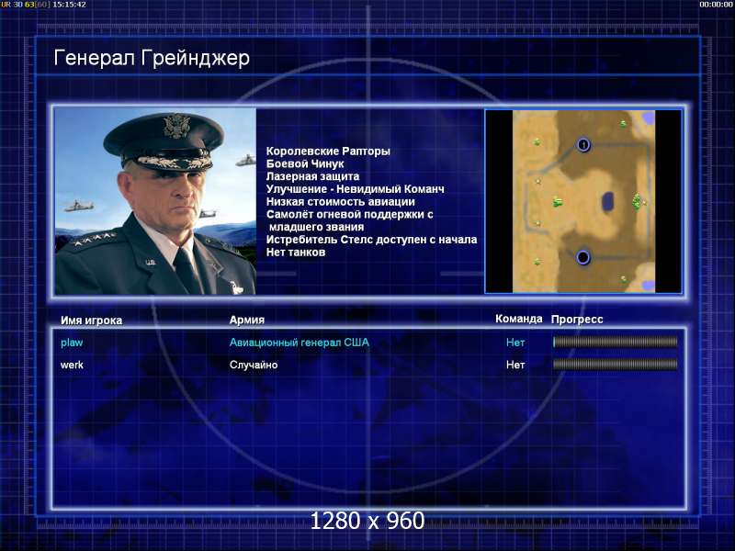
Task: Click army 'Авиационный генерал США'
Action: pyautogui.click(x=300, y=343)
